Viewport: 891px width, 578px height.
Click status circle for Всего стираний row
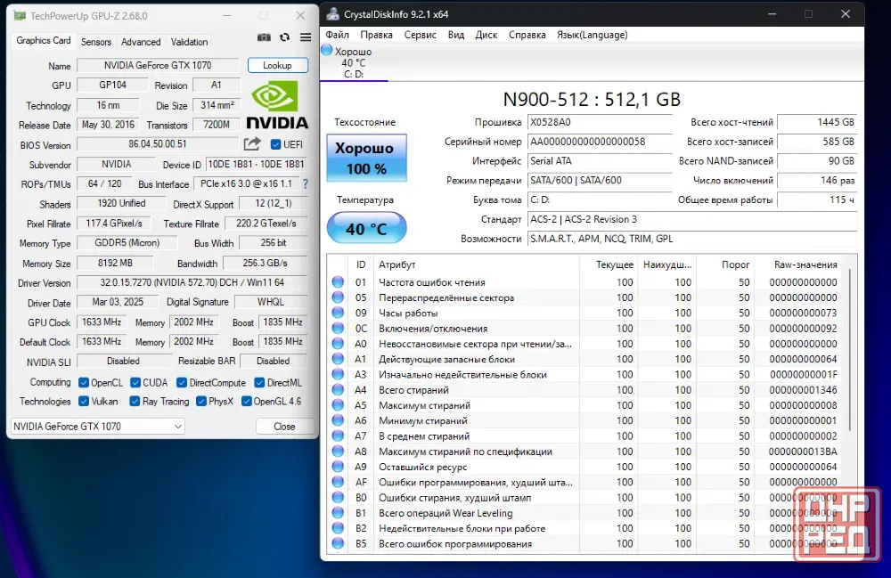338,389
